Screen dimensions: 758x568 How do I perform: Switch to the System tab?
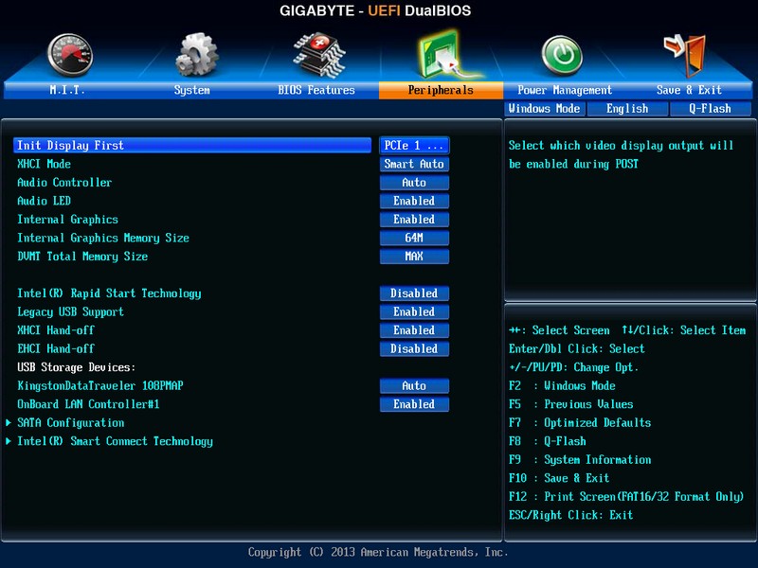tap(192, 90)
